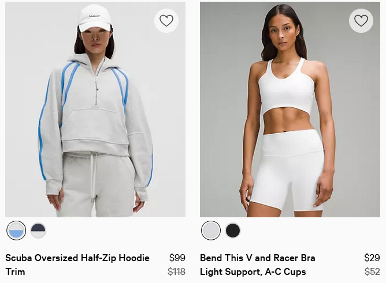Click the Light Support, A-C Cups text

click(x=253, y=272)
